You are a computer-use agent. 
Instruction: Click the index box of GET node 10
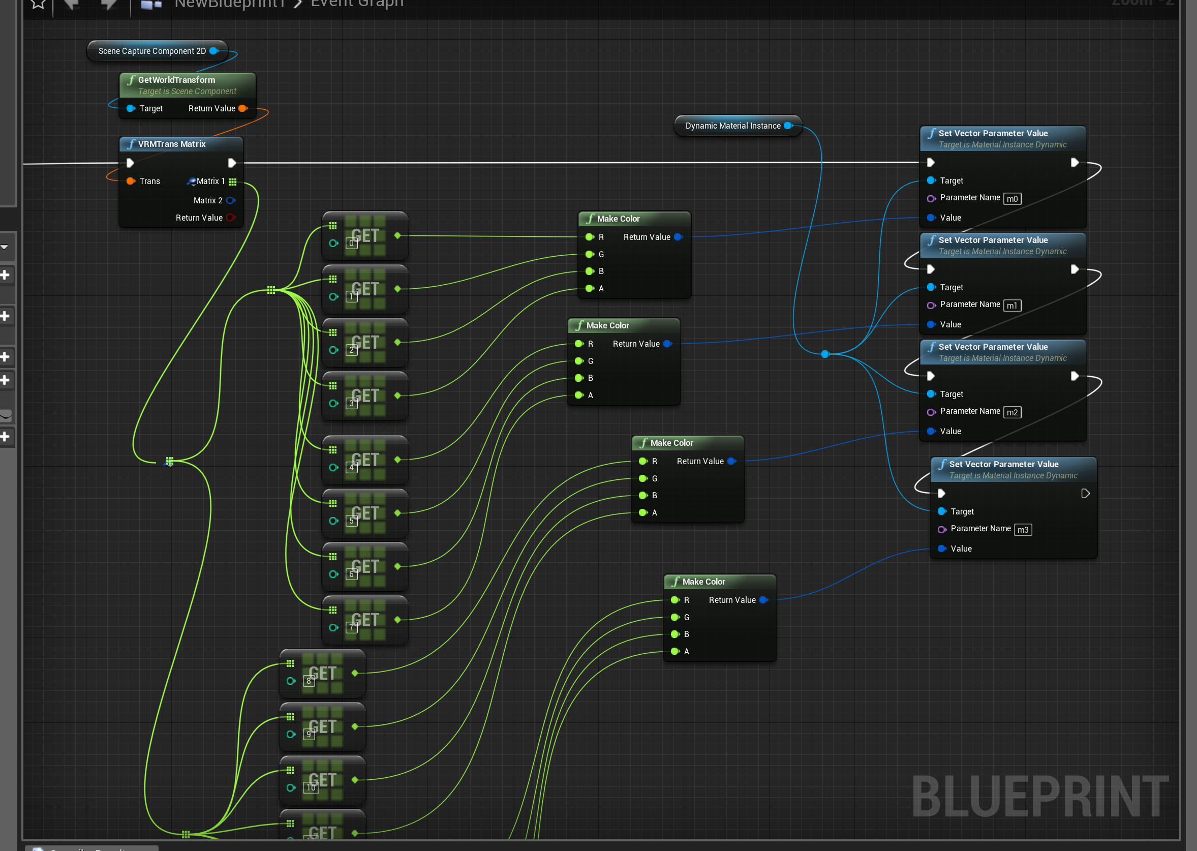point(311,787)
